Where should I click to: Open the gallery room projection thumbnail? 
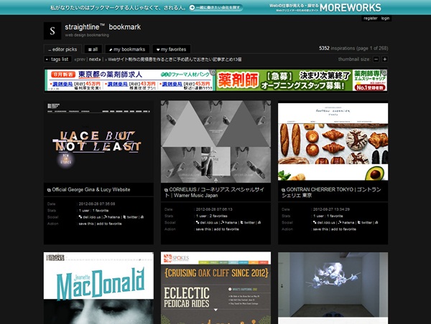[333, 288]
